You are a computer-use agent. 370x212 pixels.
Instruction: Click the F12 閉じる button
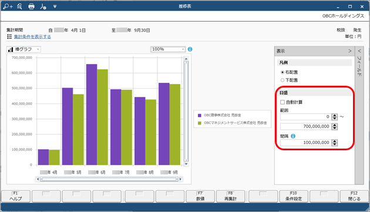[x=354, y=196]
